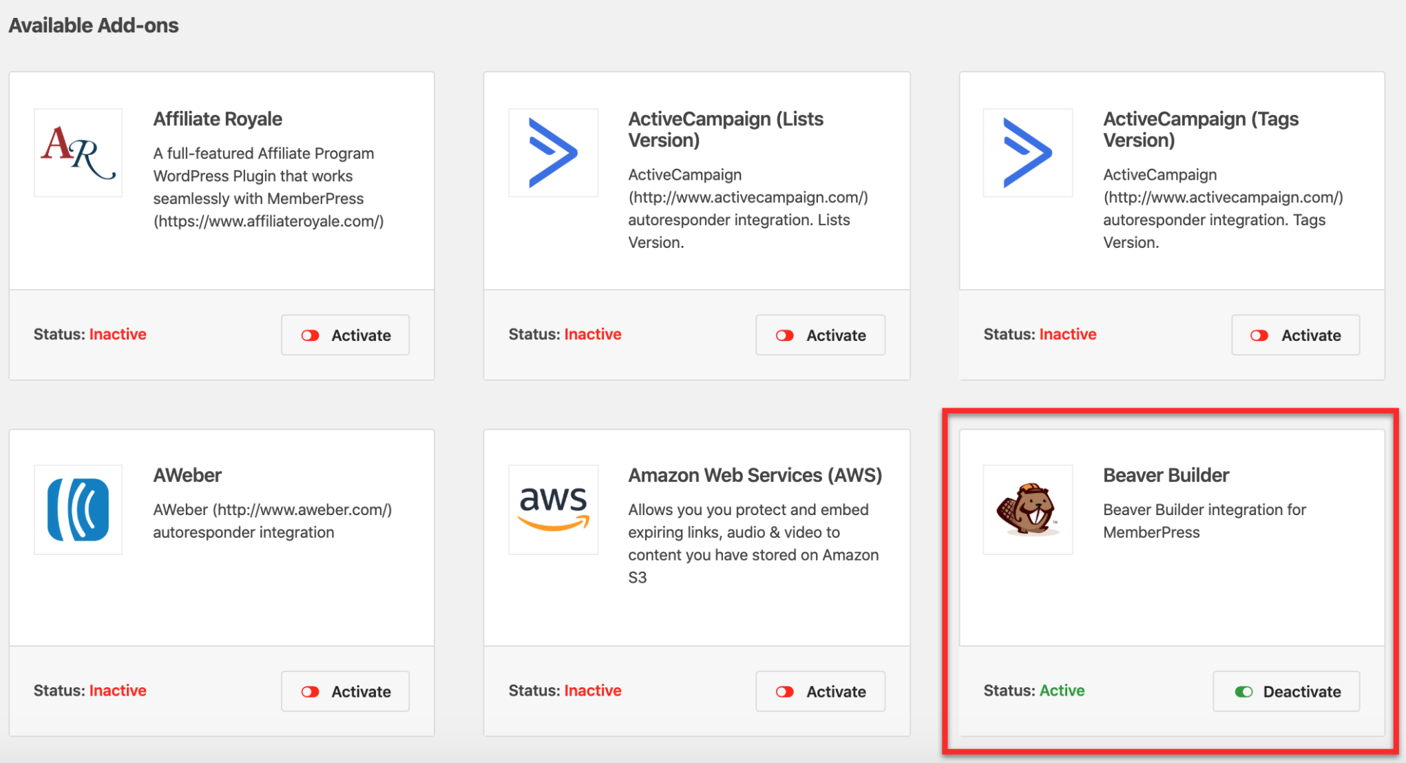Click the Amazon Web Services (AWS) heading

[x=755, y=475]
